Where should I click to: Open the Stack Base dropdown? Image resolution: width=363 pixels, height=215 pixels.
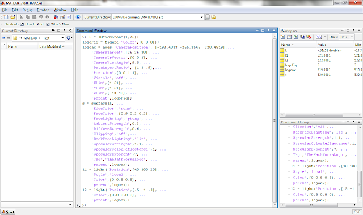pyautogui.click(x=347, y=37)
